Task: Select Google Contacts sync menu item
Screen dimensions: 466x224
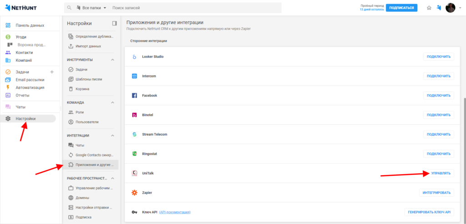Action: [94, 155]
